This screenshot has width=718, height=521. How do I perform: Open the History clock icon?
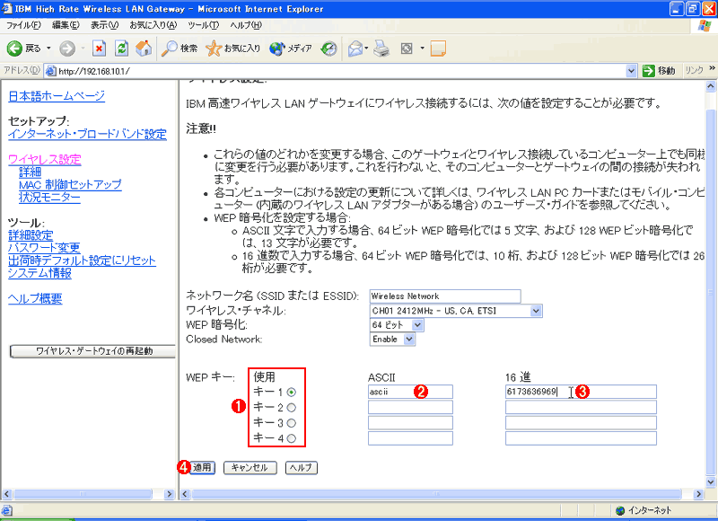(328, 49)
